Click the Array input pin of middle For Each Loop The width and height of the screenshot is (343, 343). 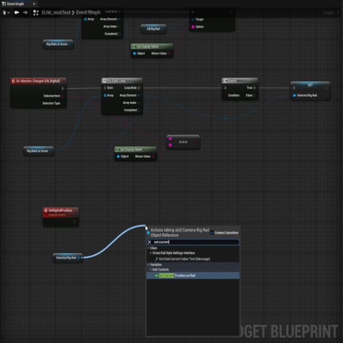pos(105,95)
